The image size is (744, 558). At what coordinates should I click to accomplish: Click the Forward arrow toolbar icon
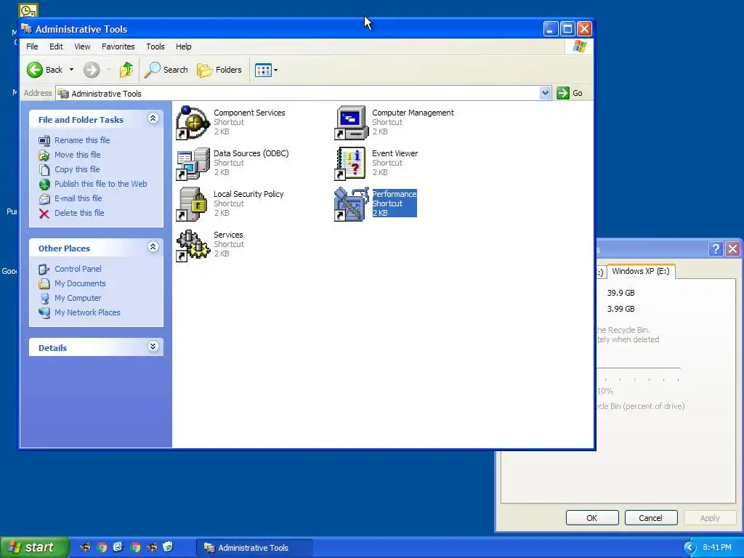(92, 70)
